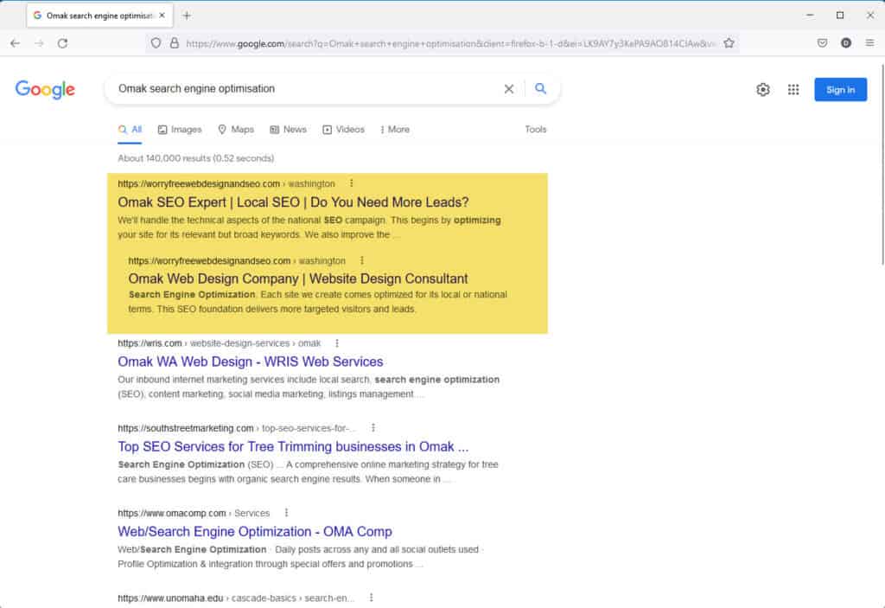Screen dimensions: 885x608
Task: Click the page vertical scrollbar
Action: coord(882,163)
